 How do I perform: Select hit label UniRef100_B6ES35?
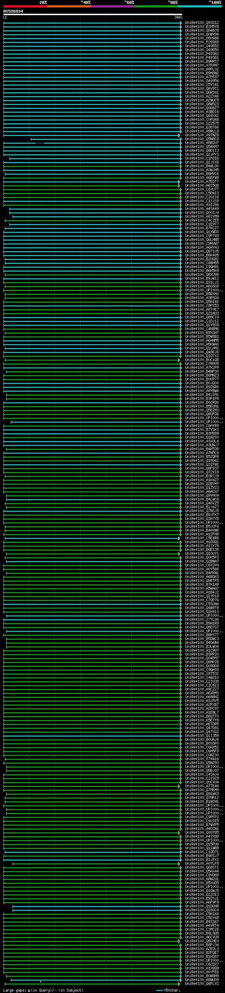pos(202,550)
